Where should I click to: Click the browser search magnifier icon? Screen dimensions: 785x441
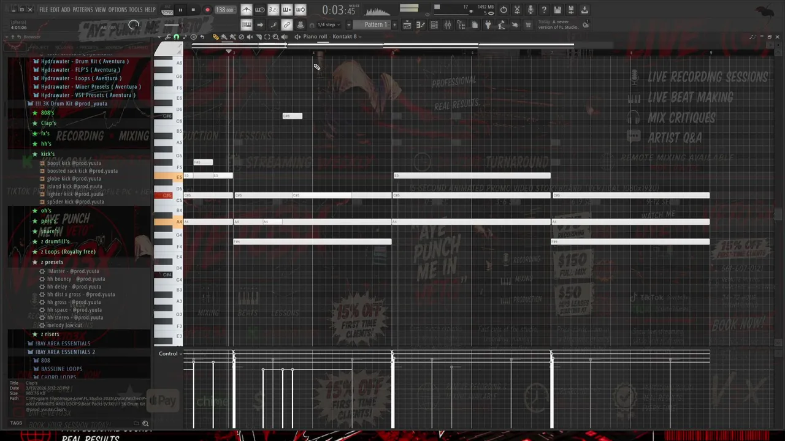(x=145, y=423)
